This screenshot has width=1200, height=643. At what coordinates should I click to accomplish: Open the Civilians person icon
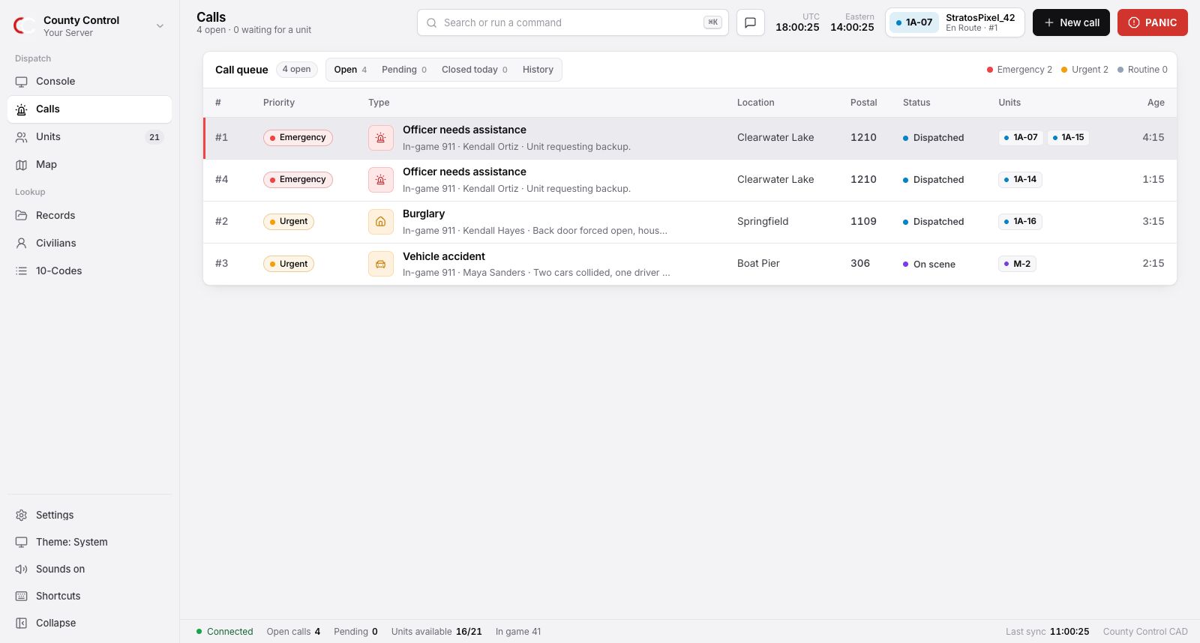point(21,244)
